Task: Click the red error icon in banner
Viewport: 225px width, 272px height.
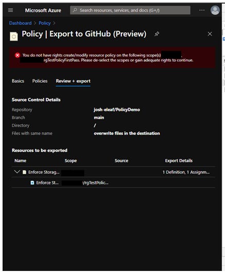Action: tap(17, 55)
